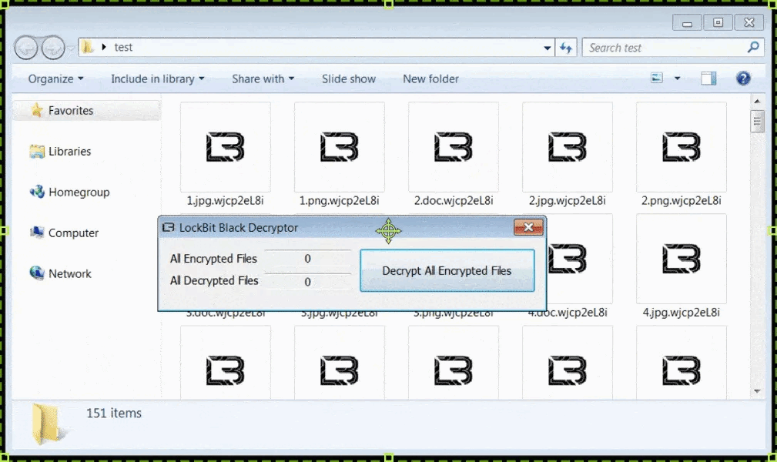Open the view options dropdown arrow

click(678, 79)
